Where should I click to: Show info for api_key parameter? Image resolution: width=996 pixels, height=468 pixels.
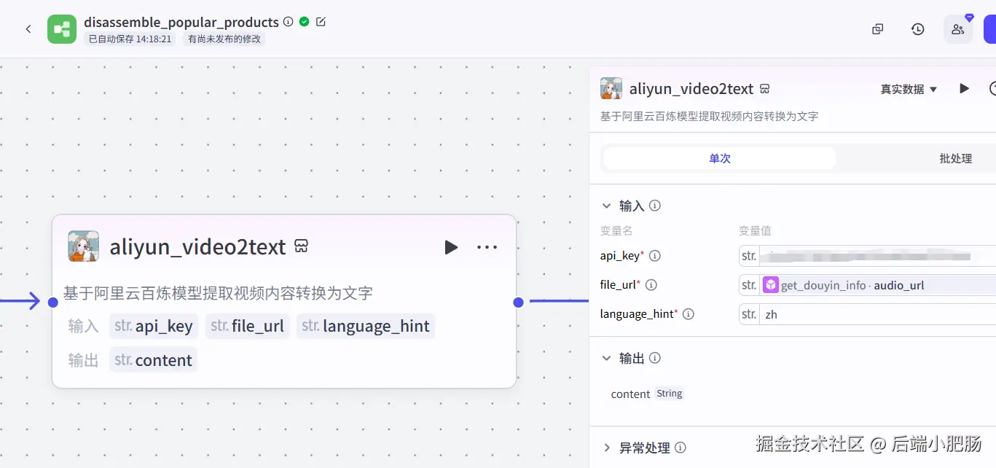[x=654, y=256]
